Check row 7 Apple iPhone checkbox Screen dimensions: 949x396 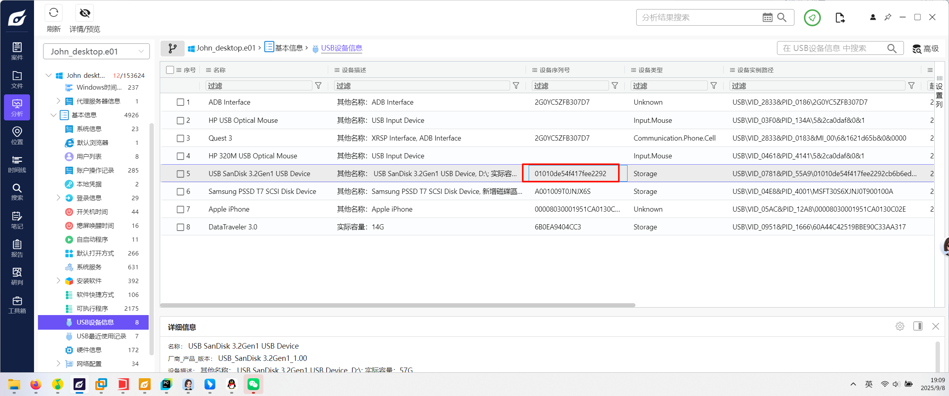[180, 209]
